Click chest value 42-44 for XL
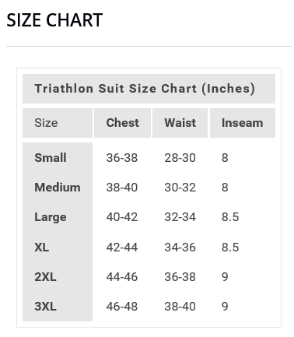 click(x=122, y=247)
